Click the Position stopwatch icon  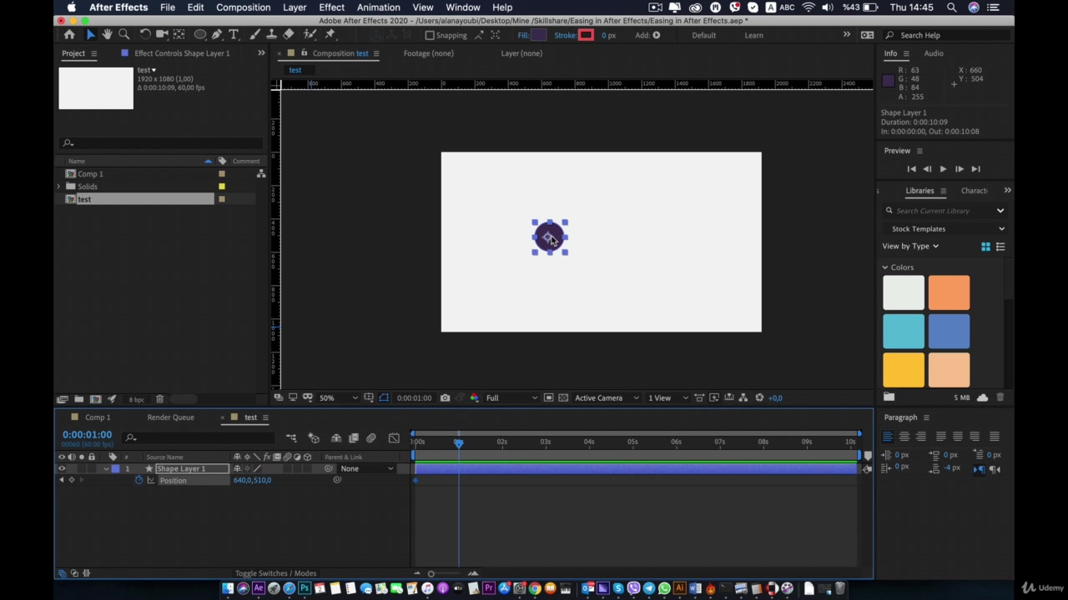(139, 481)
